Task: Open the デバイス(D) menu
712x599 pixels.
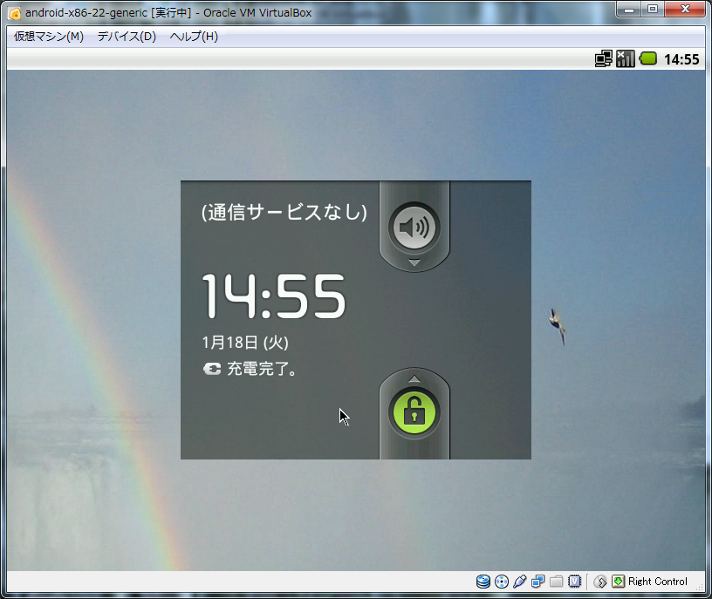Action: point(127,37)
